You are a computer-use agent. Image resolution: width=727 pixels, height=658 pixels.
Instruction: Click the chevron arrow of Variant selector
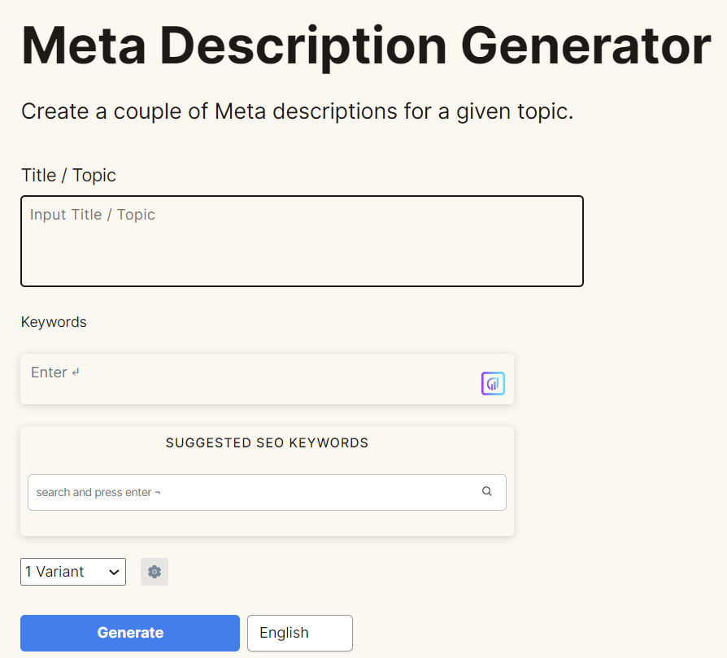tap(114, 572)
